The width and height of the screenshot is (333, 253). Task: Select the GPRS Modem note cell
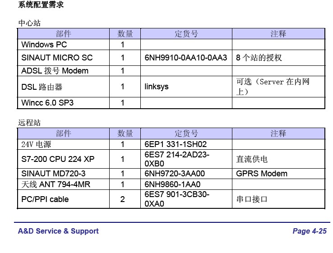(262, 174)
